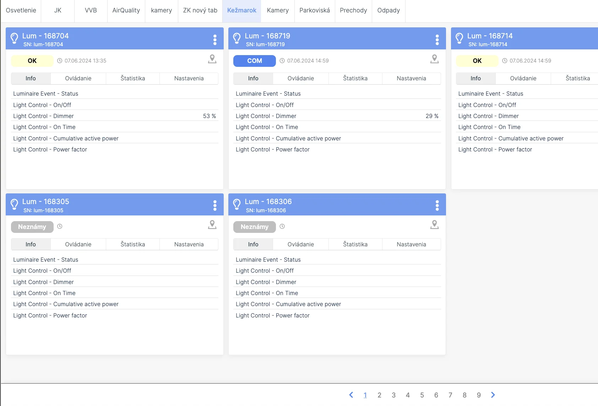This screenshot has width=598, height=406.
Task: Select Ovládanie tab in Lum - 168704 card
Action: click(x=78, y=79)
